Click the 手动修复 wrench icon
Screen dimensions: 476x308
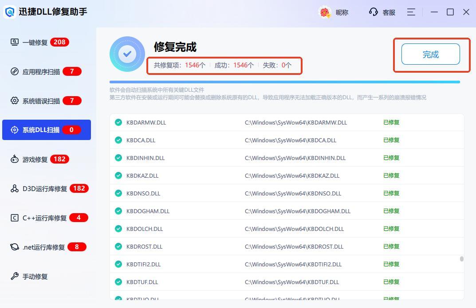coord(15,277)
